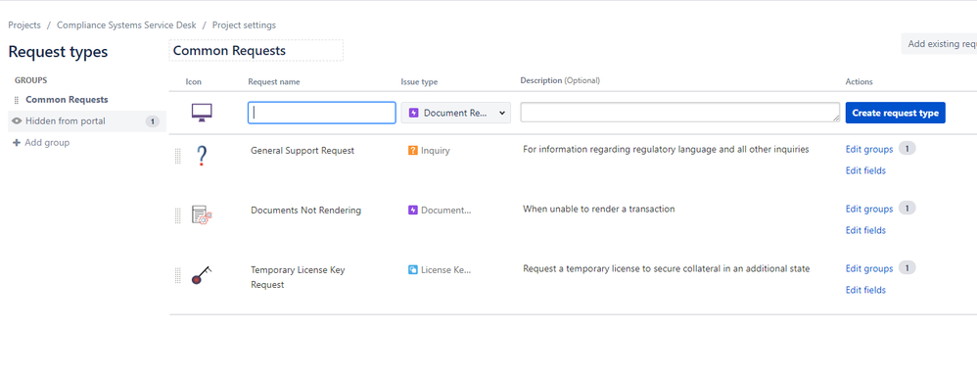The image size is (977, 377).
Task: Click the Description text area for new request
Action: 679,113
